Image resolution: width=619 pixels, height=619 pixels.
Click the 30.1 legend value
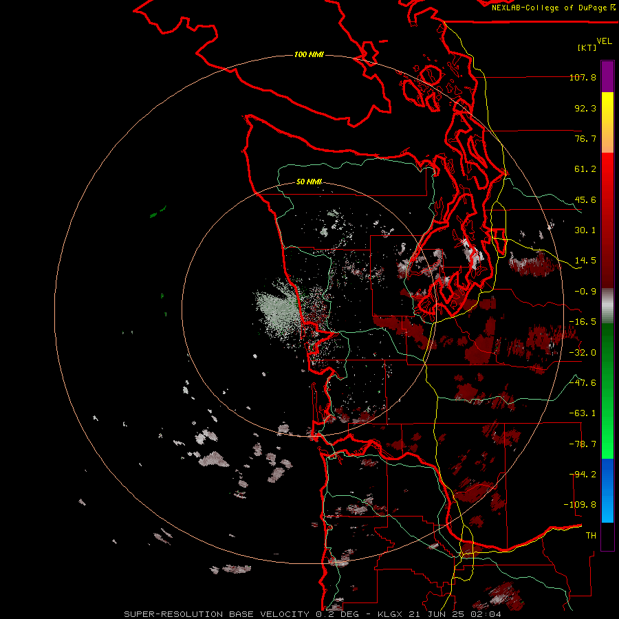coord(585,230)
